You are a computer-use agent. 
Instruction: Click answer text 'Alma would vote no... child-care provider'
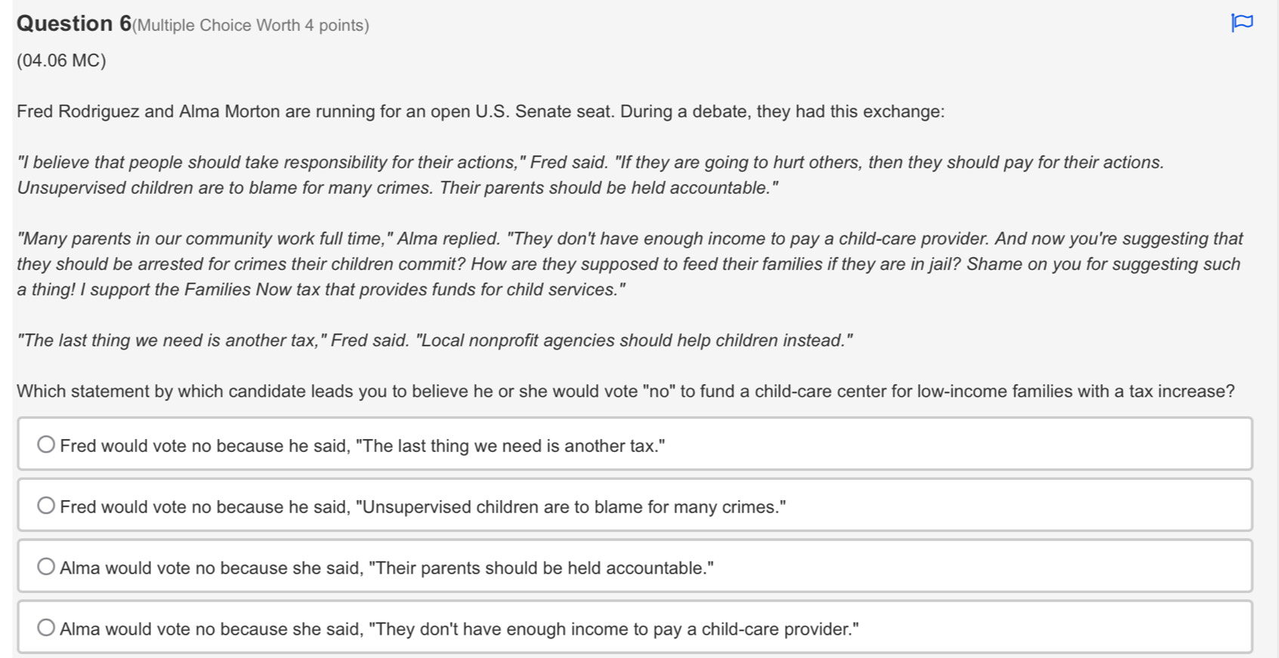tap(459, 629)
